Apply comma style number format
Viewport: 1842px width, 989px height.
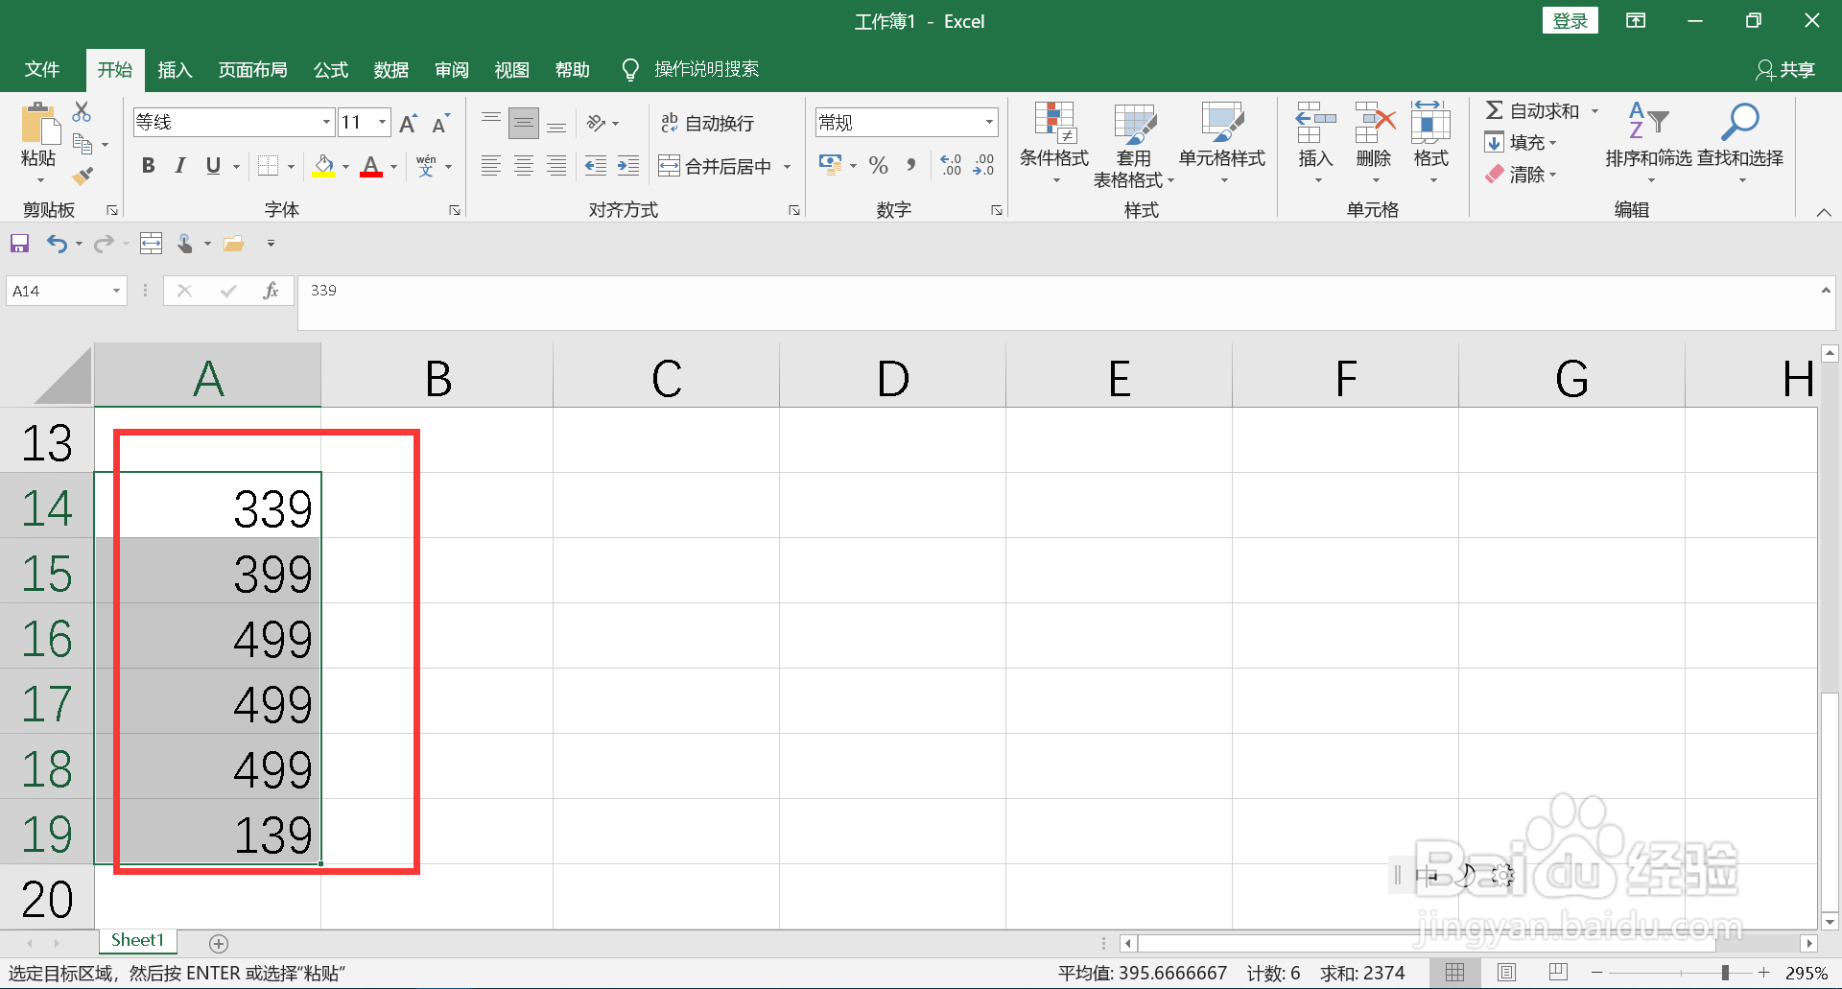click(x=911, y=165)
